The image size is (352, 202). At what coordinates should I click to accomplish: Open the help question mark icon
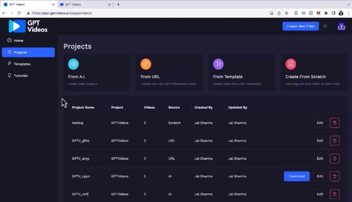[x=325, y=26]
